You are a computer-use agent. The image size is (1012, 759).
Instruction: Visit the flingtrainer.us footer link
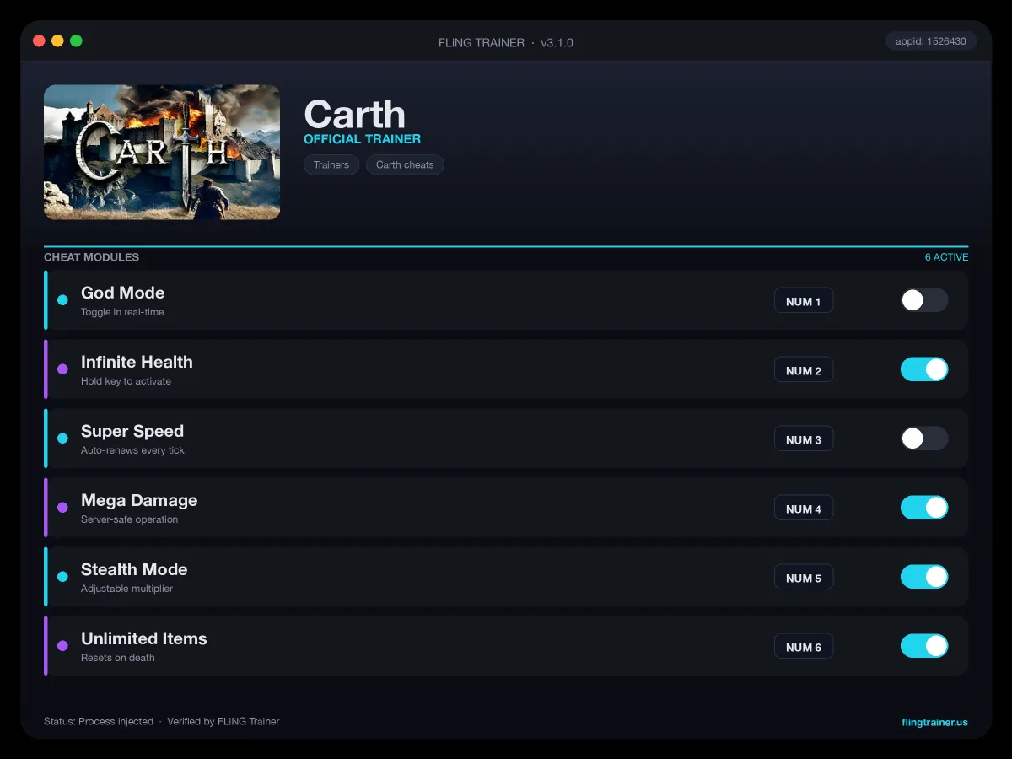(x=934, y=722)
